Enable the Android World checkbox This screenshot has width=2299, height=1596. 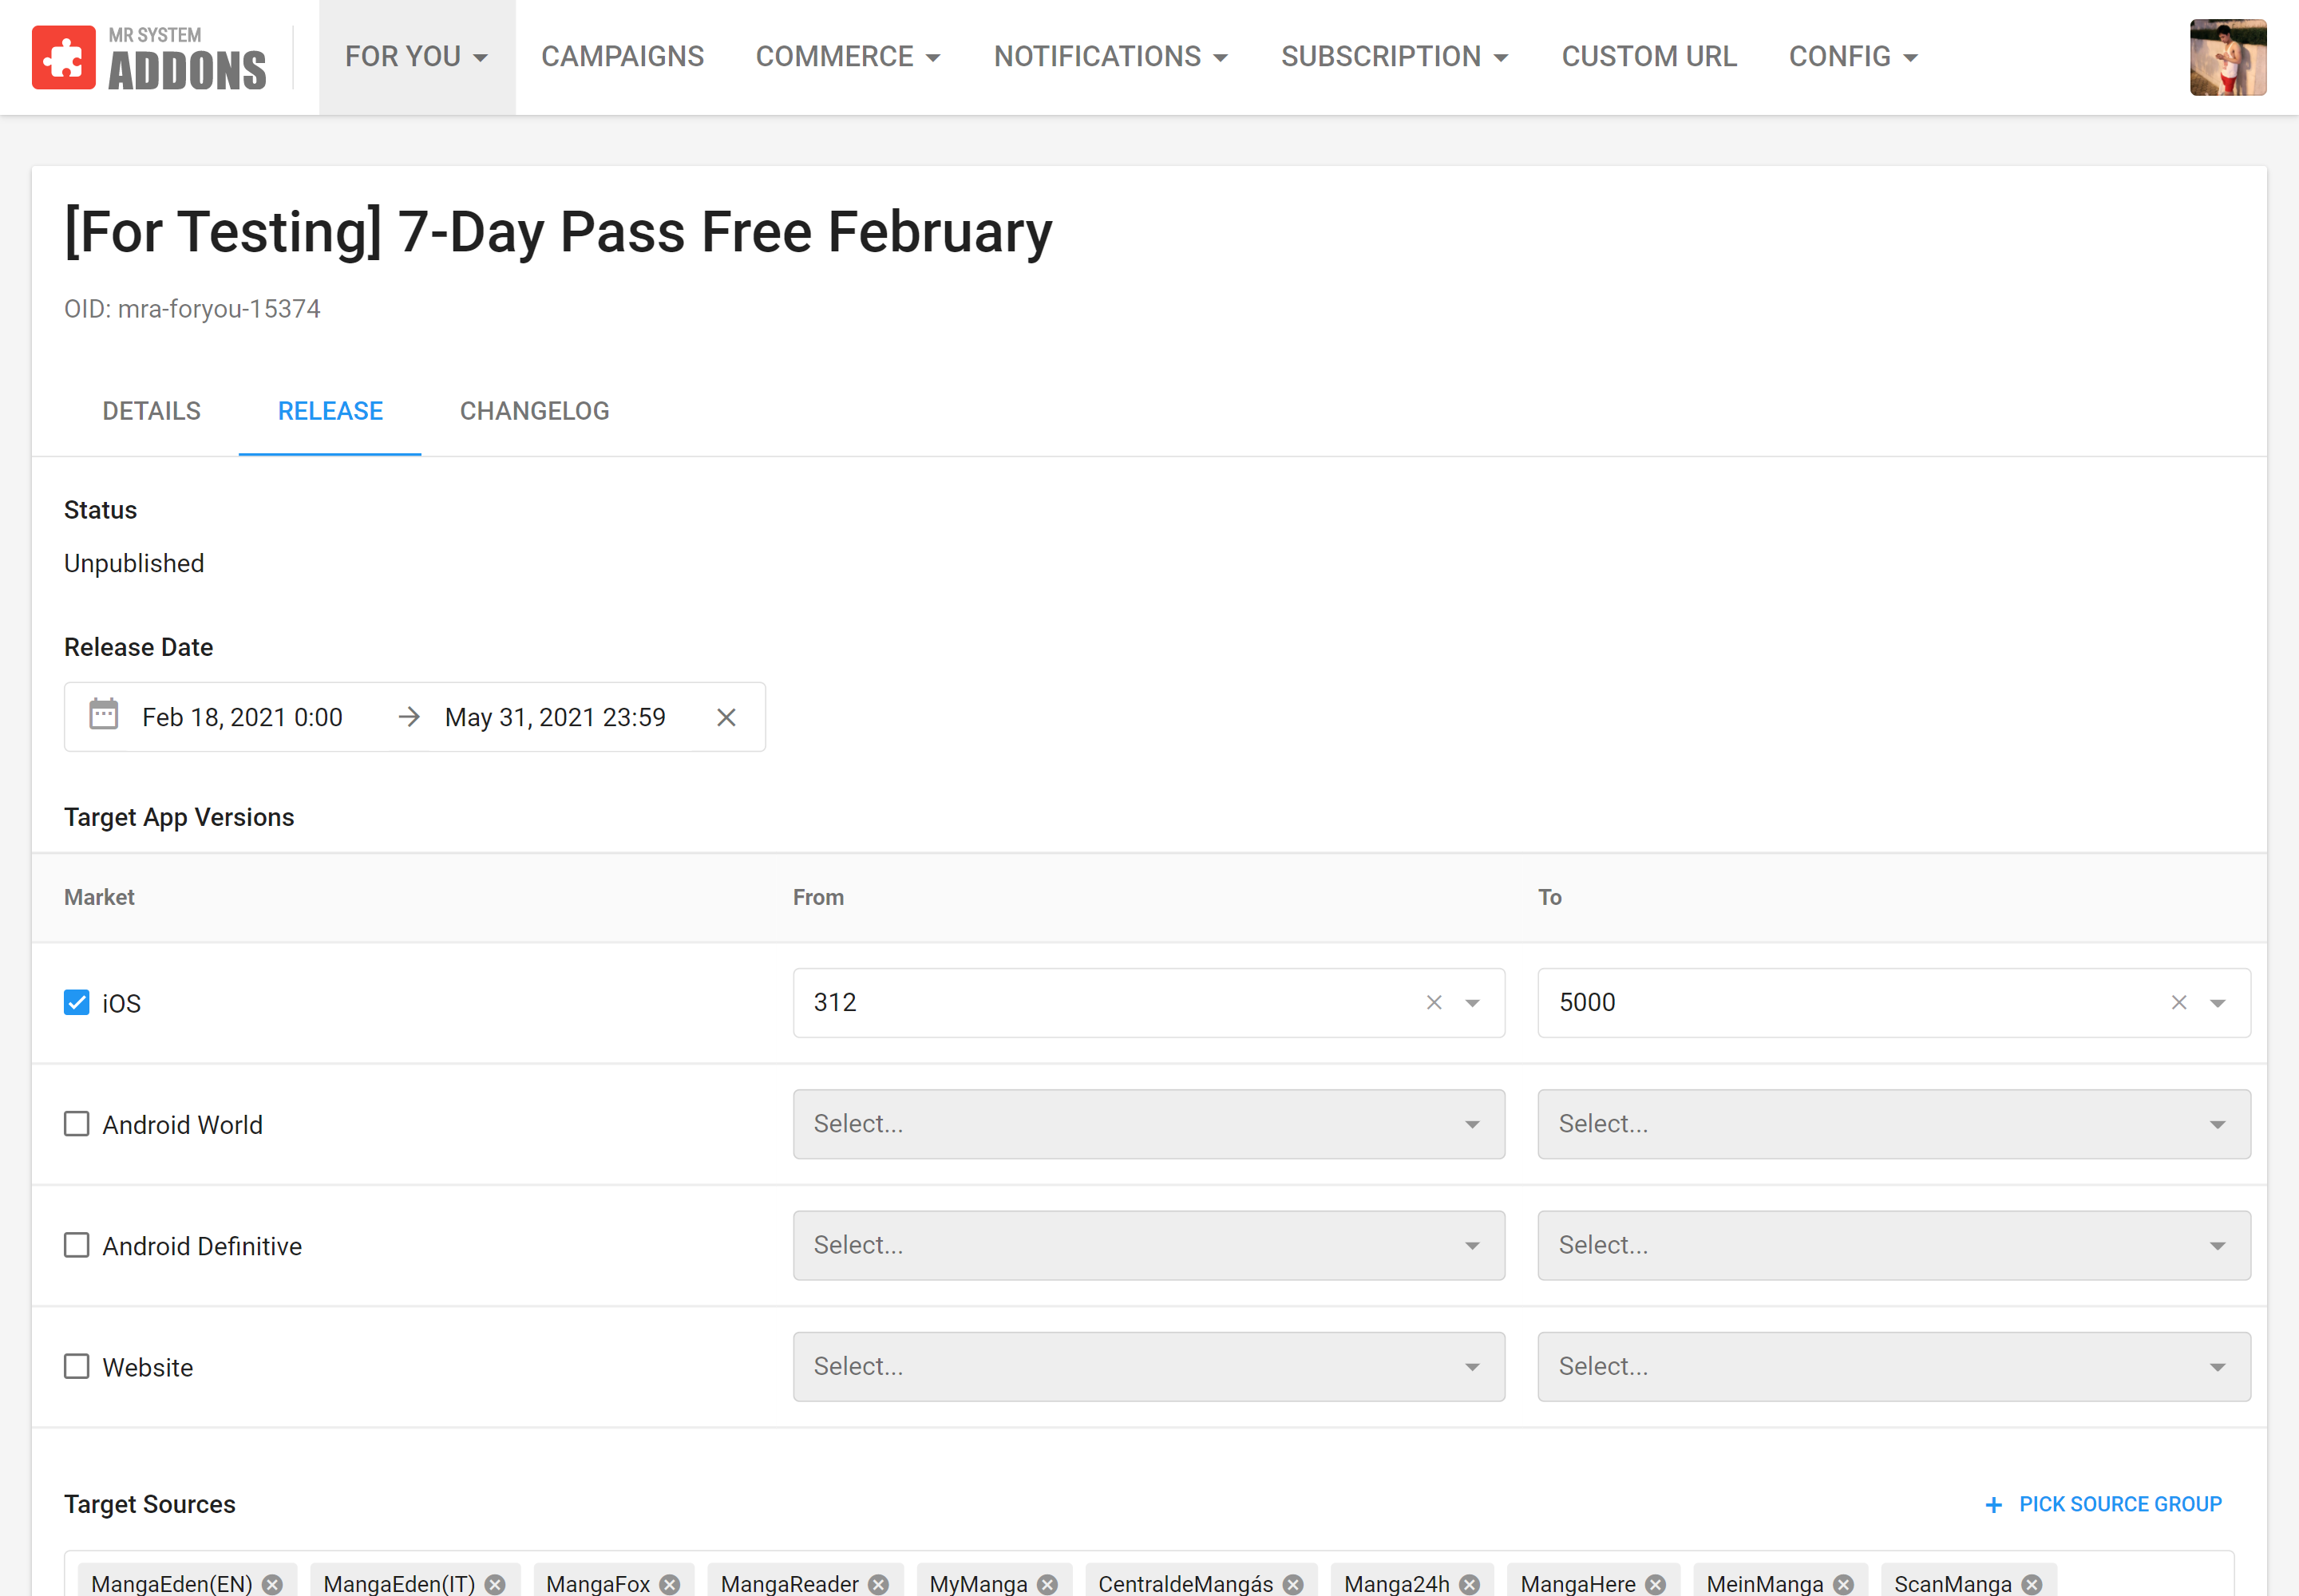click(x=77, y=1124)
